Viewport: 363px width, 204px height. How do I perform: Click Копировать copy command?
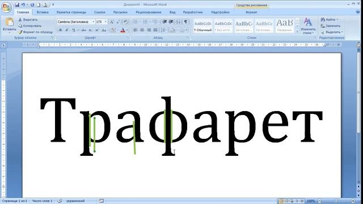point(30,26)
